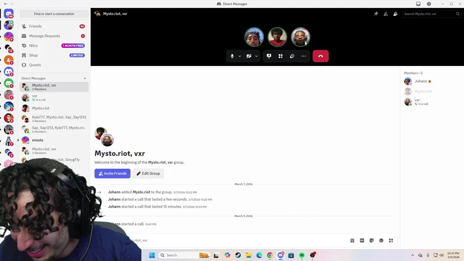The height and width of the screenshot is (261, 464).
Task: Click the Search Mysto.riot, vxr field
Action: [x=431, y=14]
